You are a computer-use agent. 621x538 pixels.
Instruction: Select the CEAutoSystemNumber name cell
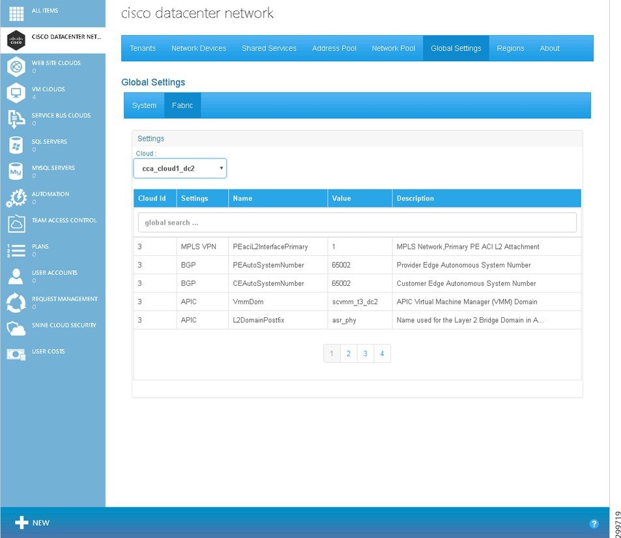(x=278, y=283)
